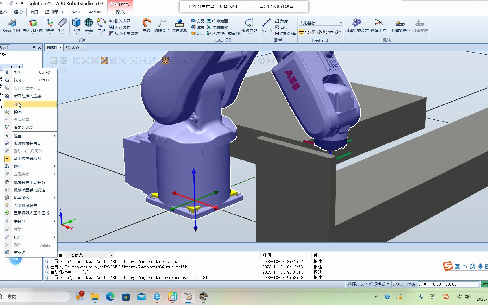Open 选择方式 dropdown in status bar
The height and width of the screenshot is (305, 488).
[358, 284]
